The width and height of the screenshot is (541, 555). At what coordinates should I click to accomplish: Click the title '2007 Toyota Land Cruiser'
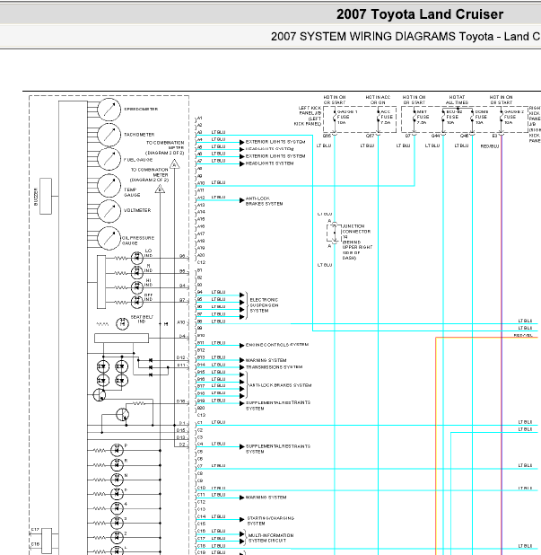(420, 14)
